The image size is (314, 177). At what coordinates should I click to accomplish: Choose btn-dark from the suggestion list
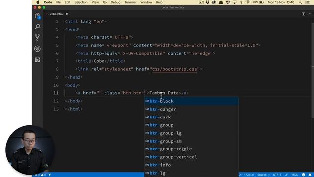tap(191, 117)
